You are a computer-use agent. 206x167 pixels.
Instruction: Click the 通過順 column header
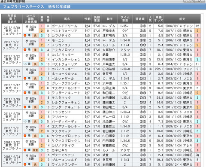tap(140, 19)
